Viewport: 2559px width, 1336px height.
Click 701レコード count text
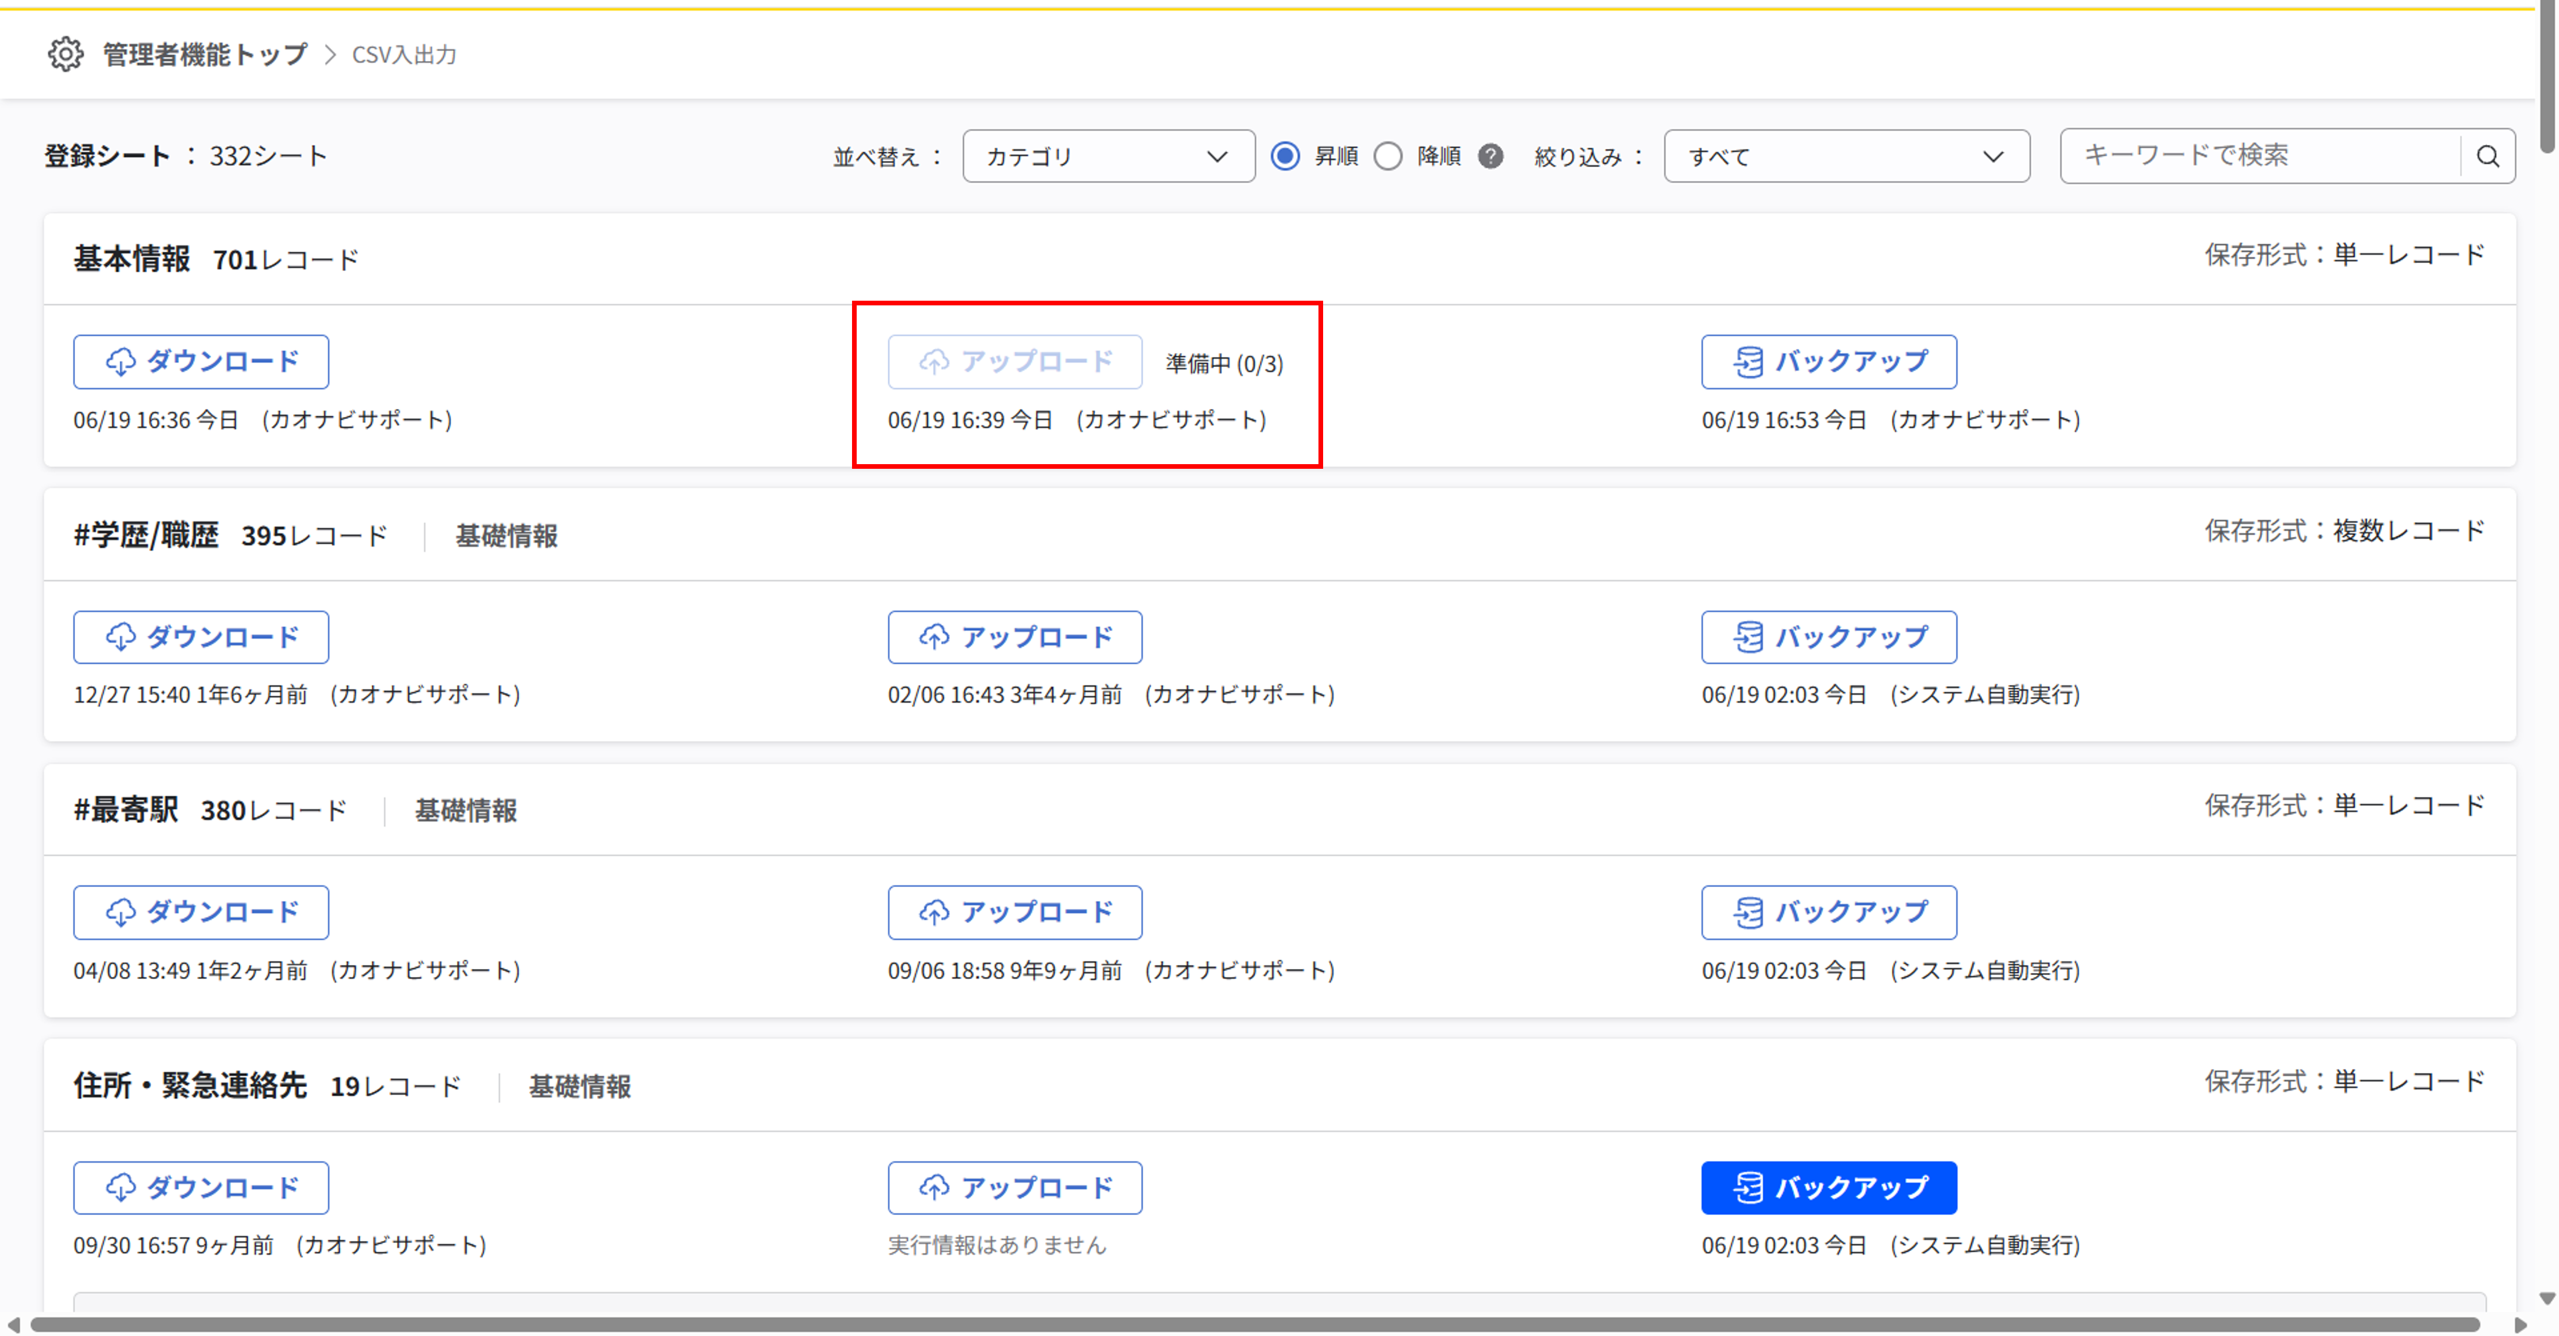pos(285,260)
